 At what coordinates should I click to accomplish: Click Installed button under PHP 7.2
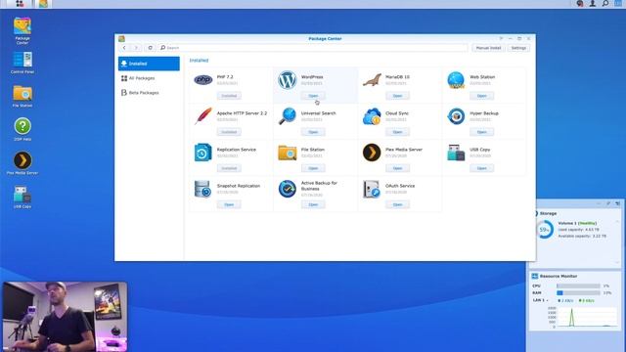(x=229, y=96)
